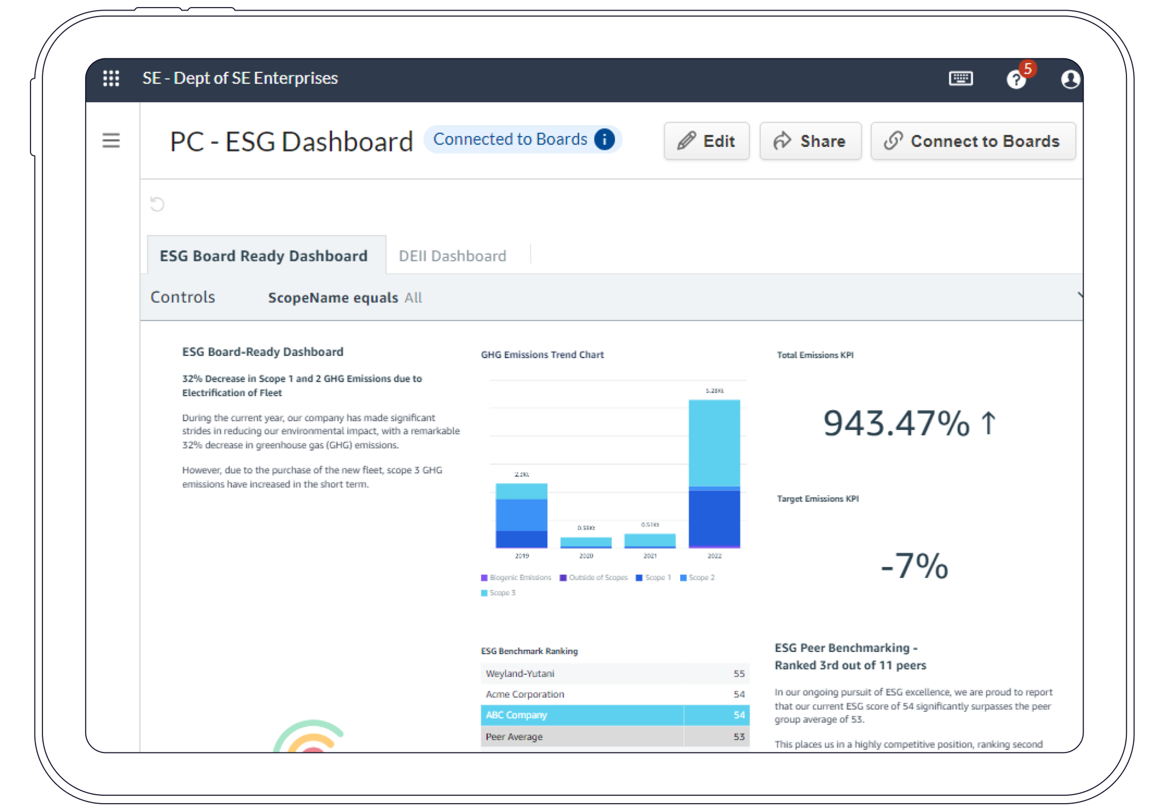
Task: Open the app launcher grid icon
Action: [111, 78]
